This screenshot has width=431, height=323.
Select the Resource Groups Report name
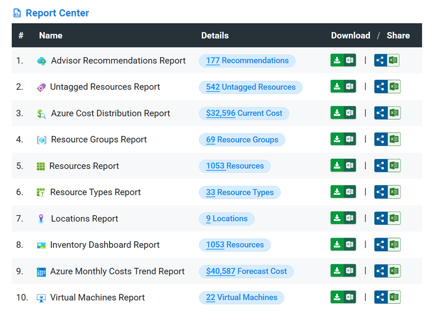pyautogui.click(x=99, y=140)
